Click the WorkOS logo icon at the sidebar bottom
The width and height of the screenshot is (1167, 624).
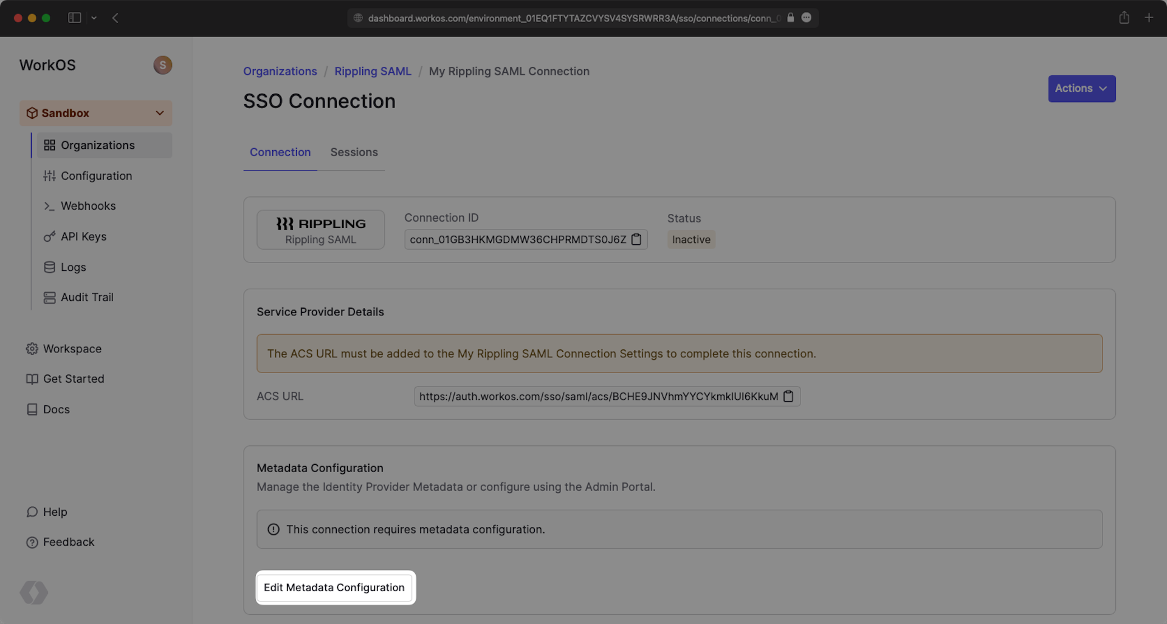tap(34, 592)
